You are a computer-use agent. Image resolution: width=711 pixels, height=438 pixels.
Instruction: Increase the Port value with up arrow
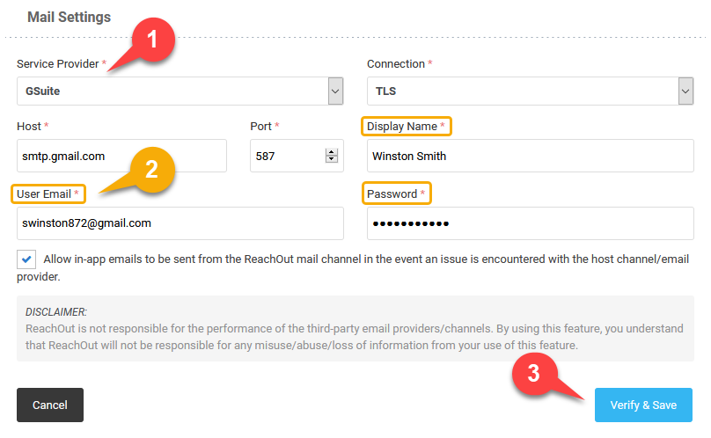tap(332, 152)
